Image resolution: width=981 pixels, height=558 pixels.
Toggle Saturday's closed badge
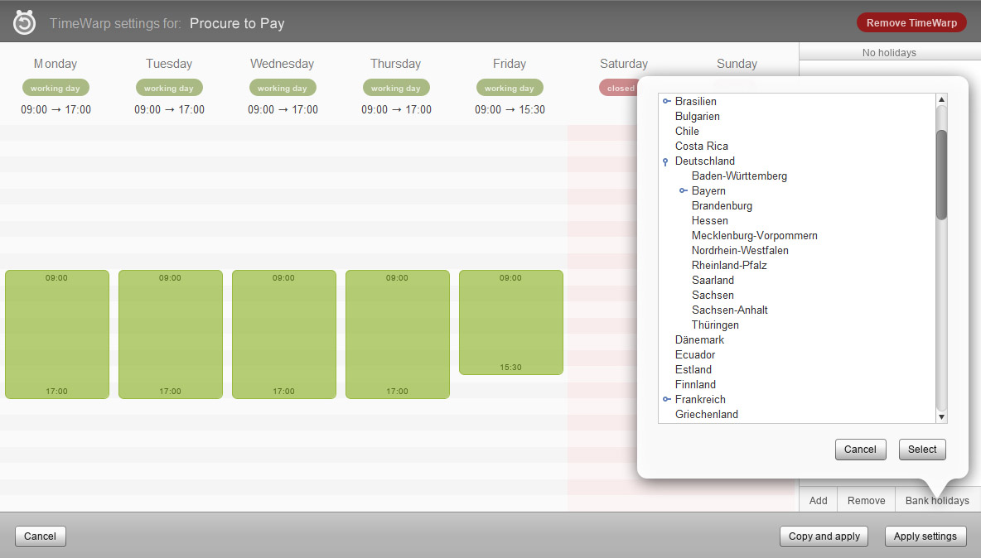coord(620,87)
